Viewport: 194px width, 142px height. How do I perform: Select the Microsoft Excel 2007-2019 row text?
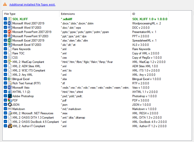(28, 40)
